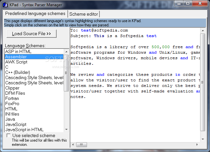Click the scheme list scroll-down arrow
Image resolution: width=210 pixels, height=152 pixels.
[x=66, y=129]
